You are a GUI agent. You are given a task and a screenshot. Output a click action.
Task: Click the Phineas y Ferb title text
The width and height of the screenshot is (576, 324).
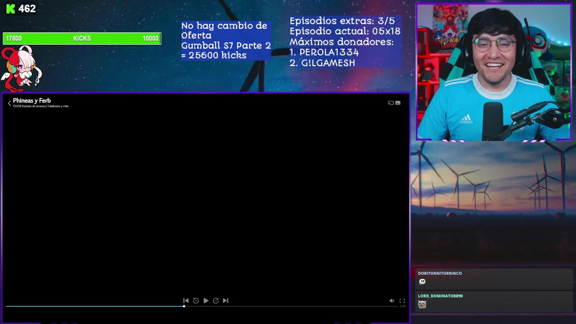tap(31, 101)
